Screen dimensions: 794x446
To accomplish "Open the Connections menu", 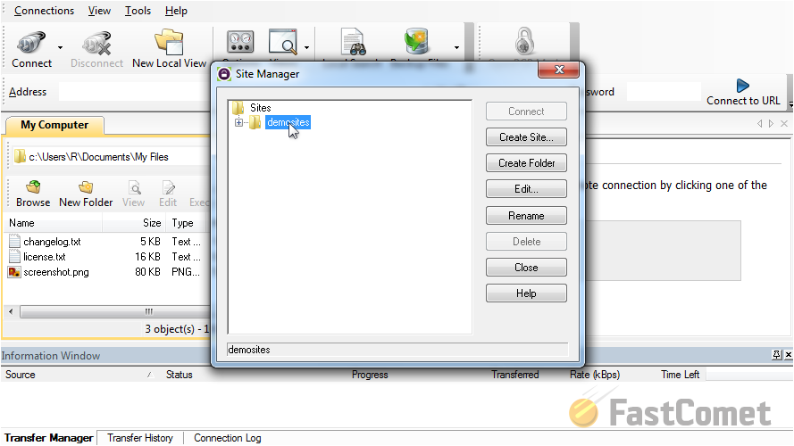I will click(x=44, y=11).
